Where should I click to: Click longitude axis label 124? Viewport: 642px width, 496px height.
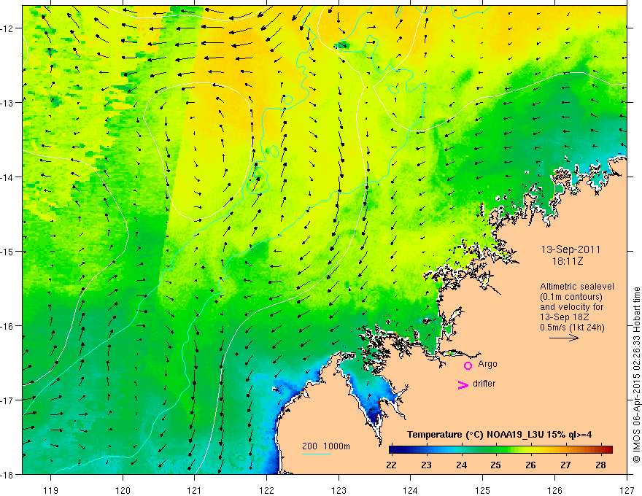[x=411, y=490]
